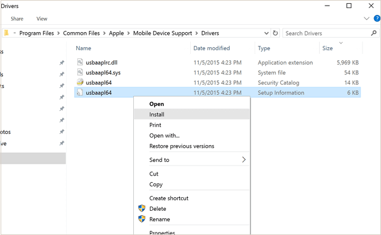Click the 14 KB size cell
The width and height of the screenshot is (381, 235).
(351, 82)
